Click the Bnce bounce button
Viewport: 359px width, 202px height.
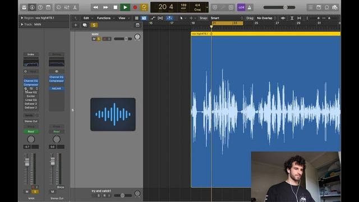61,187
